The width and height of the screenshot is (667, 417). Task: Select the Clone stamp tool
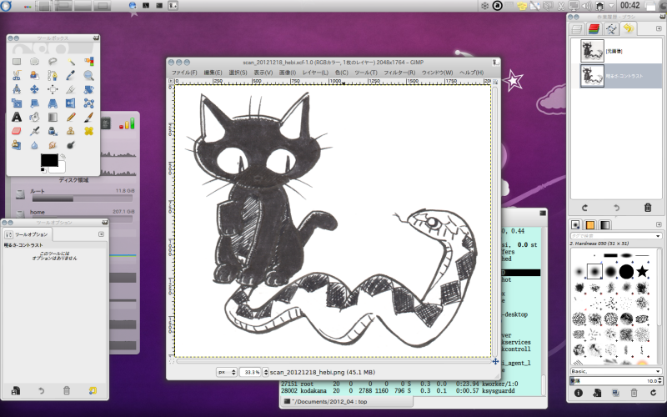pyautogui.click(x=71, y=131)
